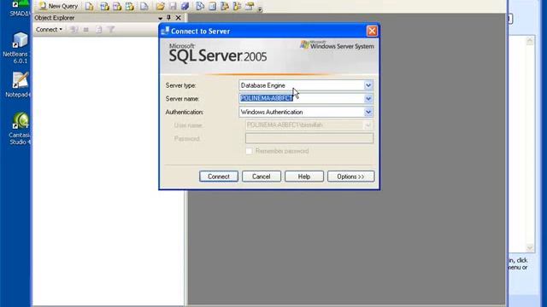This screenshot has height=307, width=547.
Task: Close the Connect to Server dialog
Action: click(372, 31)
